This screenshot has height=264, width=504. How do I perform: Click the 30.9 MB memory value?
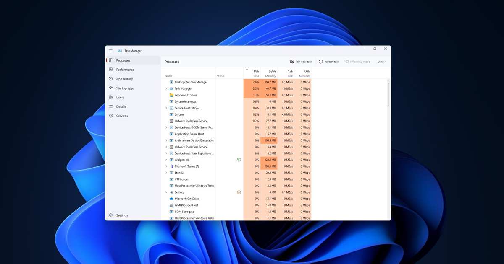tap(271, 108)
